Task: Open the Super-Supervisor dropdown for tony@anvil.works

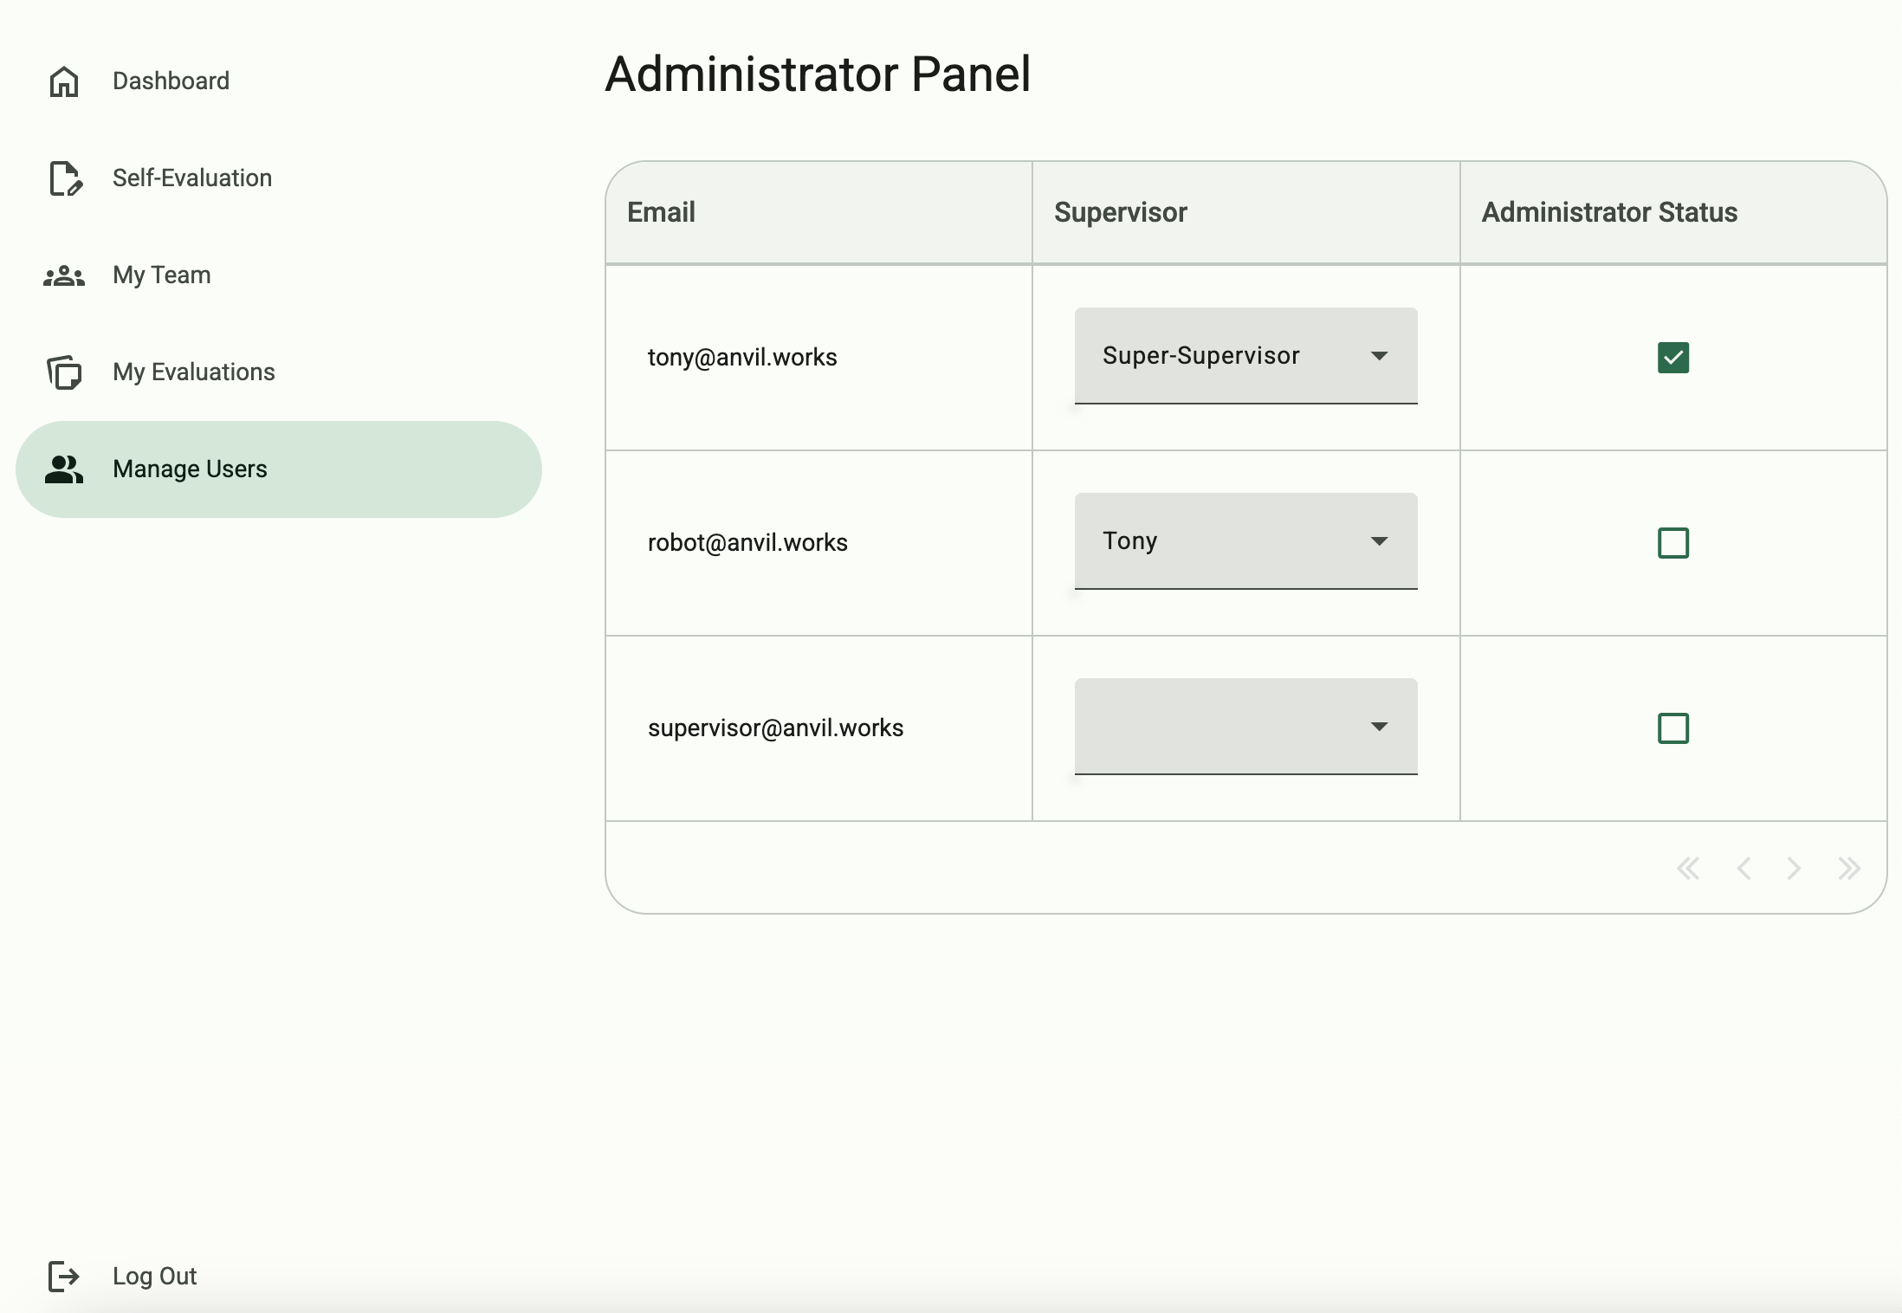Action: tap(1245, 355)
